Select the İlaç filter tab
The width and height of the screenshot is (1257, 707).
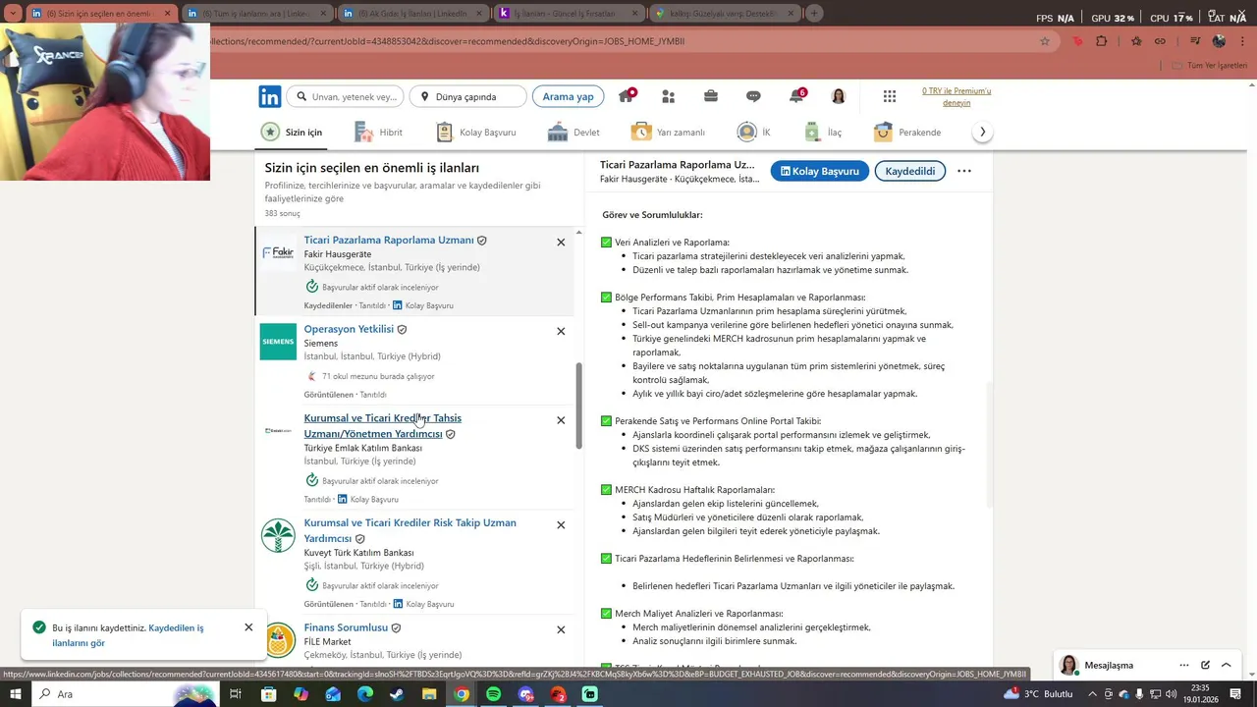click(x=823, y=132)
